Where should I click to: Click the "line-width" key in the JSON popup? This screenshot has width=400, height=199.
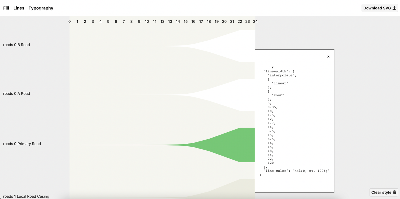coord(276,71)
